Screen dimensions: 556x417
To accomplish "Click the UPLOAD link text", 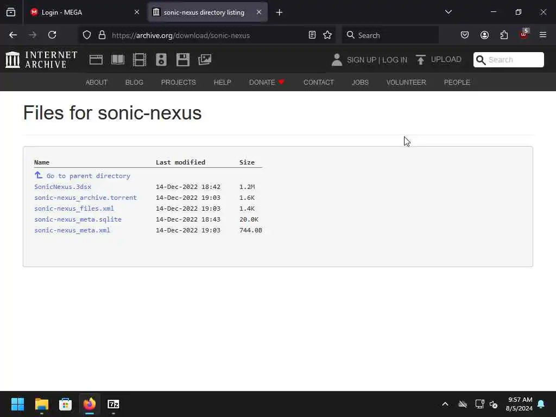I will (x=446, y=60).
